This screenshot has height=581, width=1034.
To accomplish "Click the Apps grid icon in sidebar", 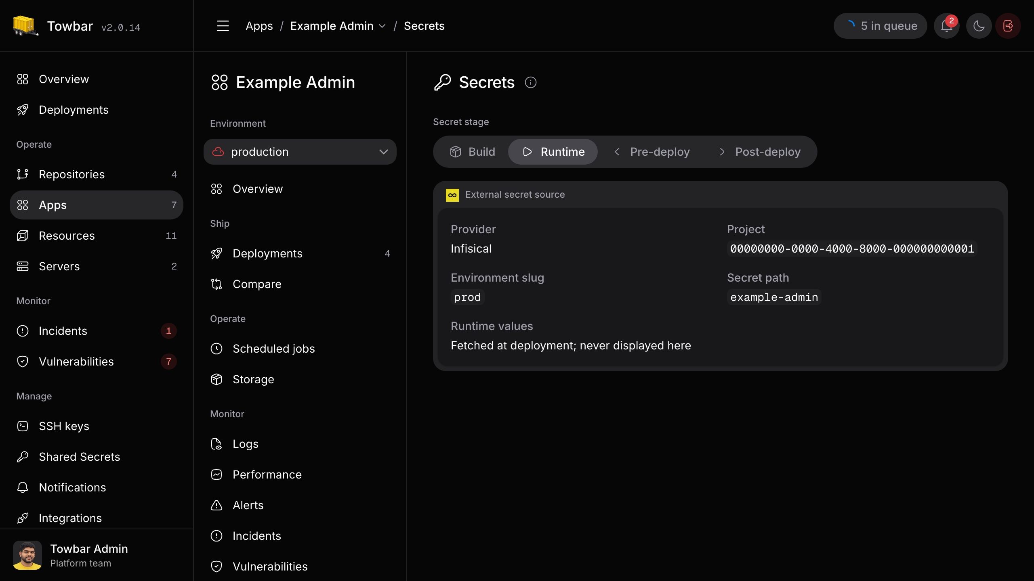I will [23, 205].
